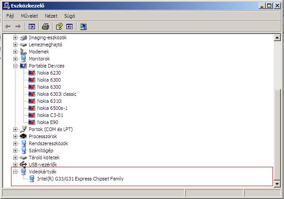Select the Monitorok label

(x=39, y=59)
